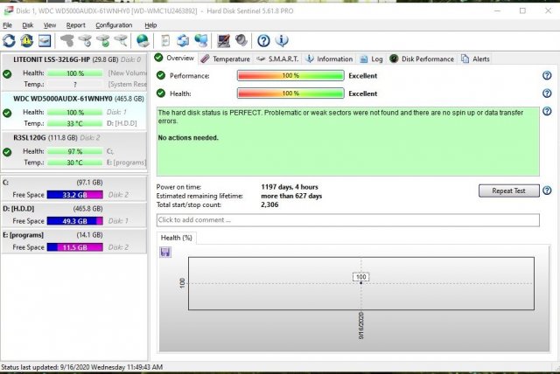Image resolution: width=560 pixels, height=374 pixels.
Task: Click the Refresh arrows toolbar icon
Action: (9, 41)
